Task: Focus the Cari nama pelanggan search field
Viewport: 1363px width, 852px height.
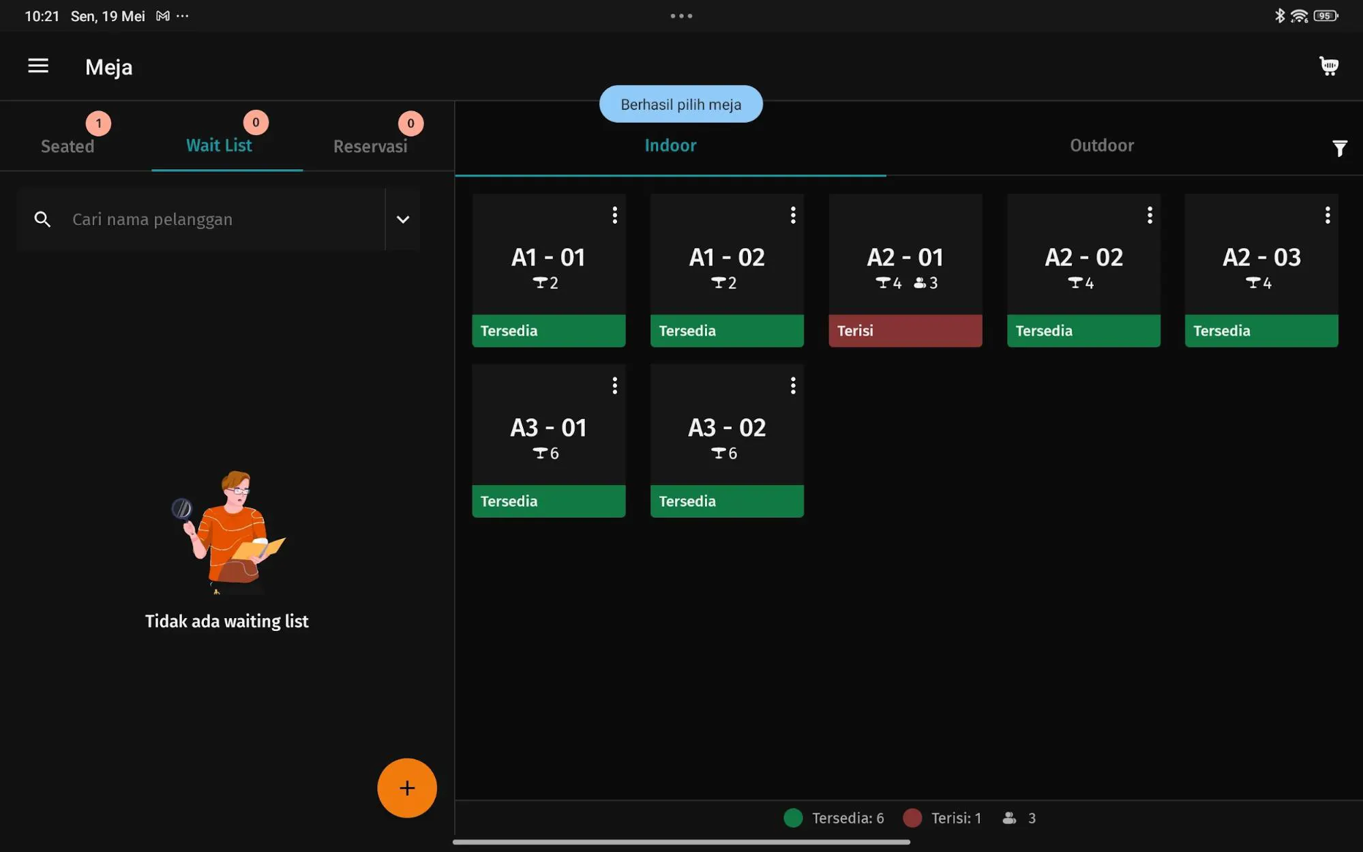Action: pos(201,219)
